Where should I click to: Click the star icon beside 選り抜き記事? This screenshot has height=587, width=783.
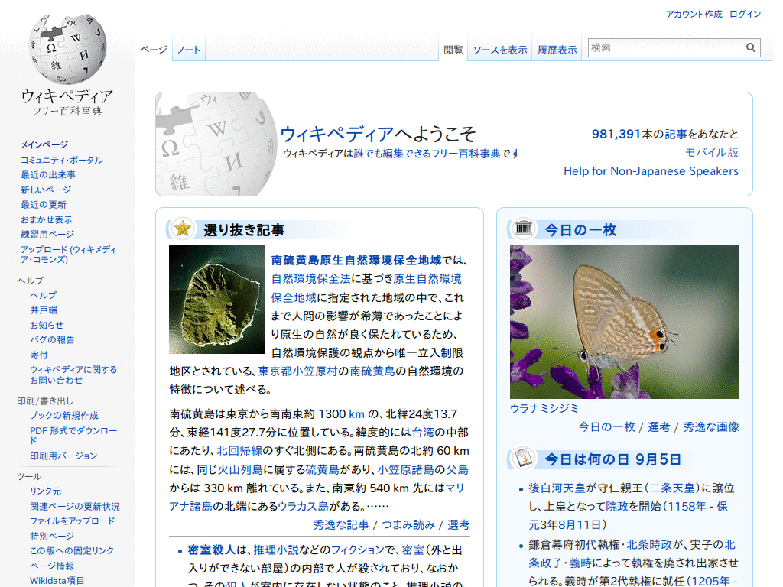[x=183, y=229]
